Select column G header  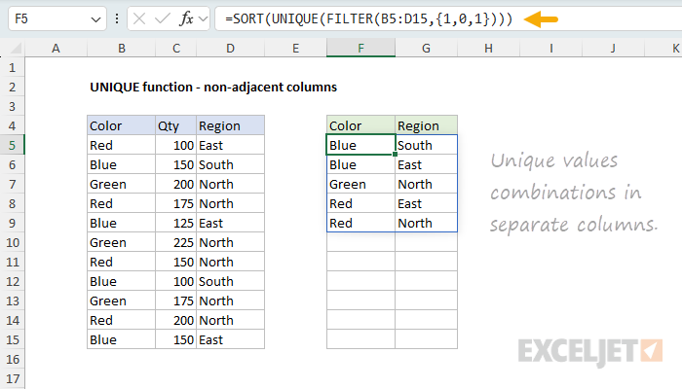pyautogui.click(x=427, y=49)
